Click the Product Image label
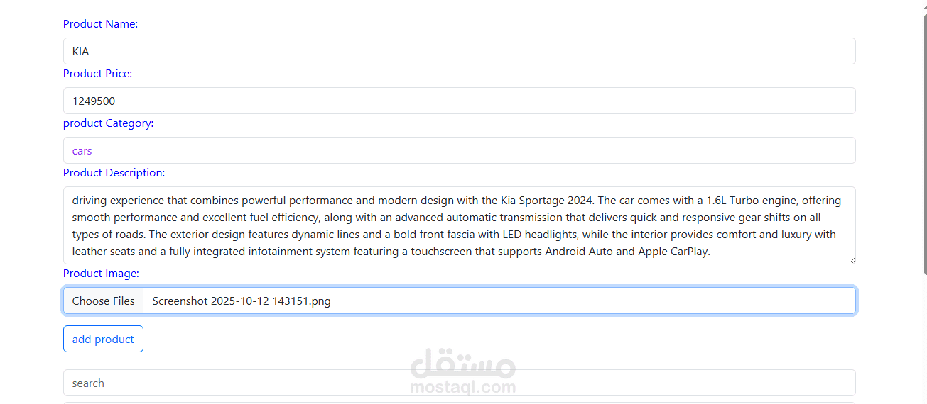 [x=101, y=274]
